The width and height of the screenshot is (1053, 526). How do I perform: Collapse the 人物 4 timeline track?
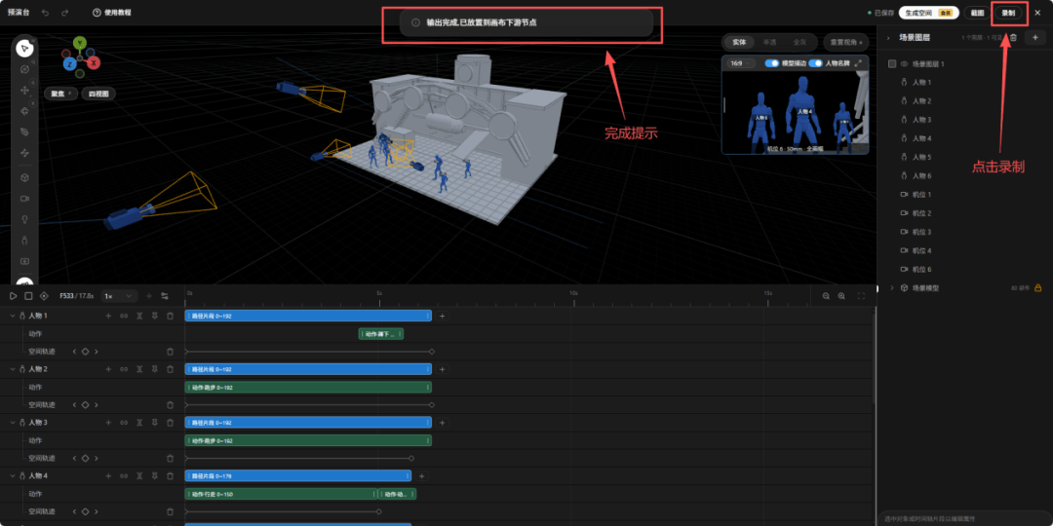(12, 475)
